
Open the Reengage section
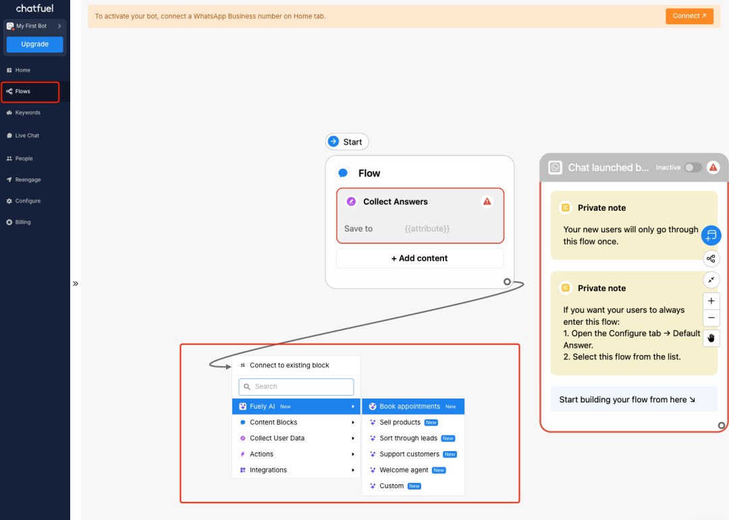[x=24, y=180]
